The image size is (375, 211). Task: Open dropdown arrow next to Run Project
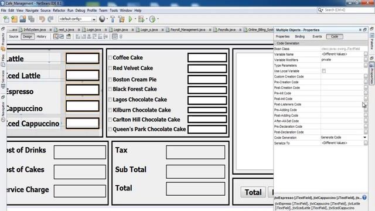click(135, 19)
